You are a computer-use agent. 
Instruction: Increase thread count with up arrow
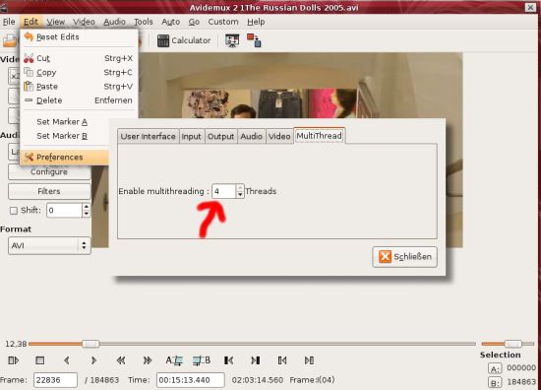tap(240, 187)
